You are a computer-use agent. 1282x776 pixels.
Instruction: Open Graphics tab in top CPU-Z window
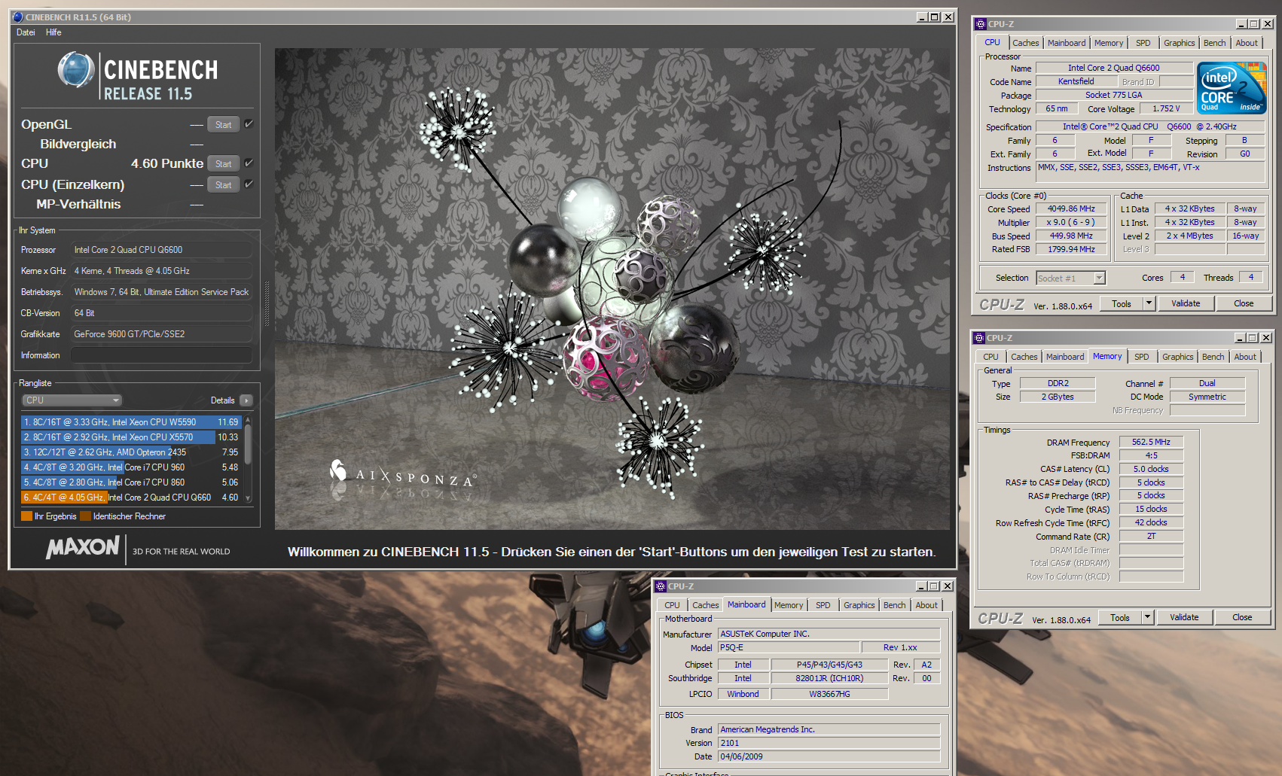[1179, 43]
